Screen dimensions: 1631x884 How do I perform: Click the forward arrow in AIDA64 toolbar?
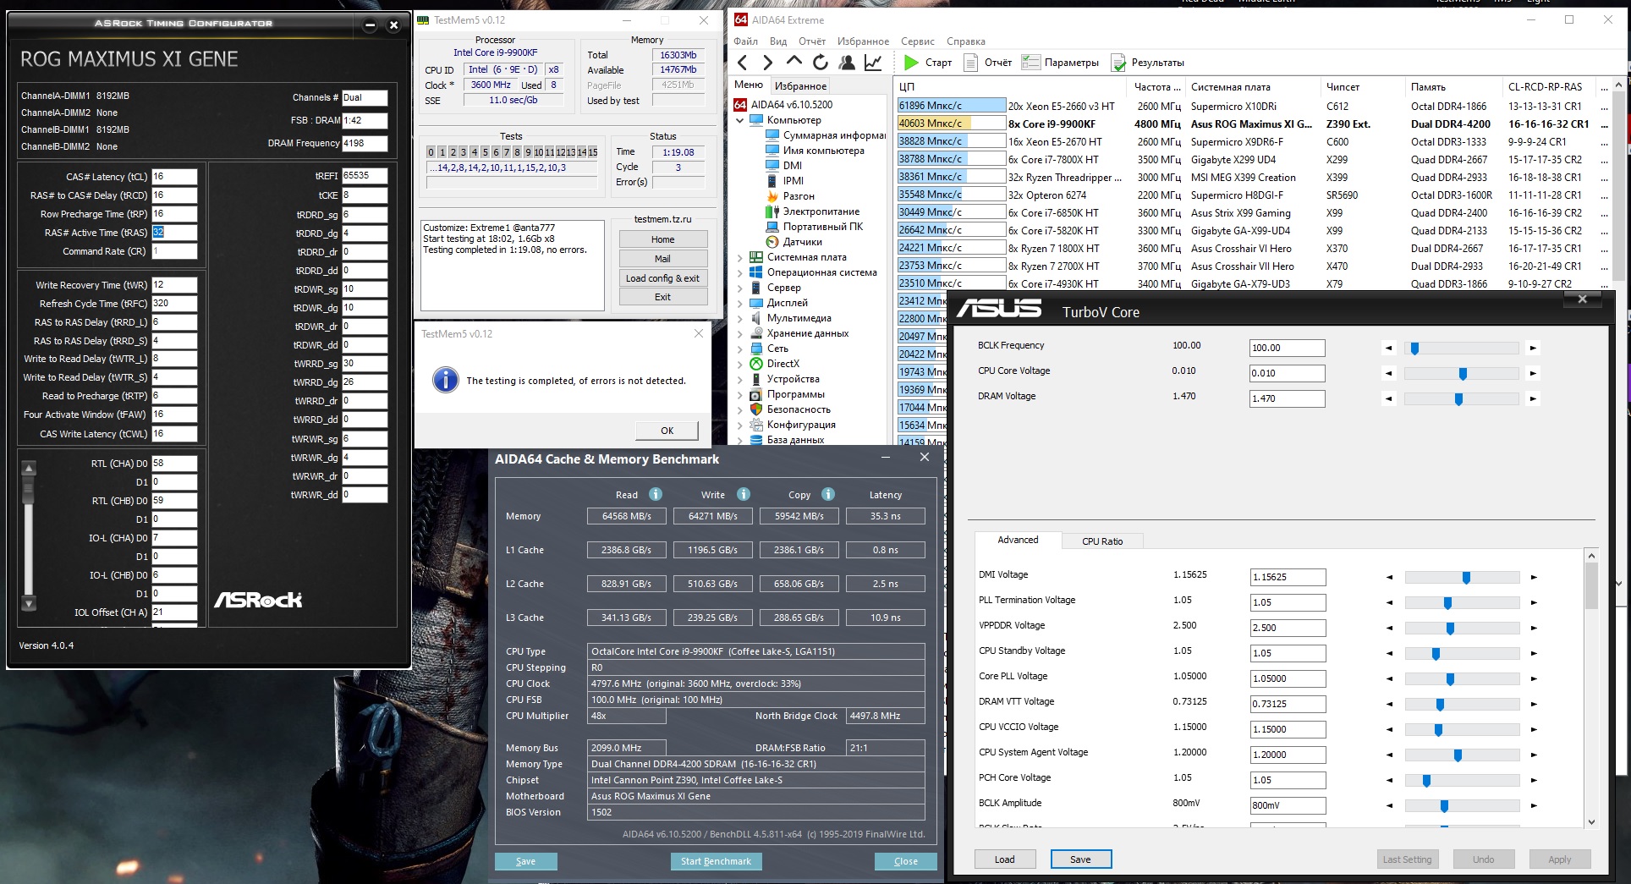(767, 63)
